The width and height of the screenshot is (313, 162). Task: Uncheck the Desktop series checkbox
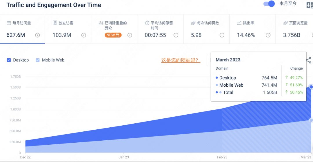coord(9,60)
